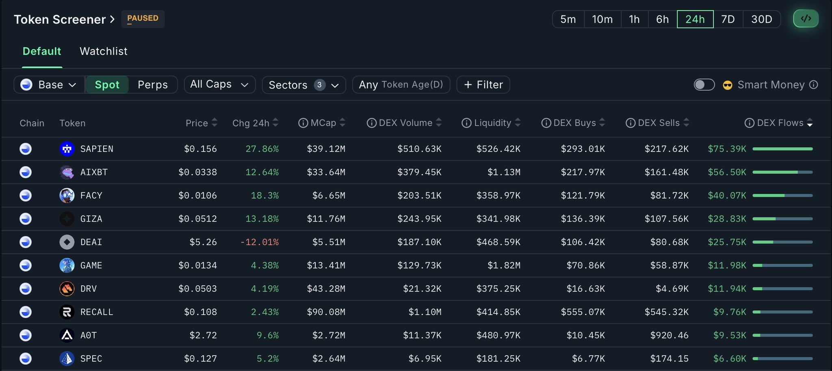The height and width of the screenshot is (371, 832).
Task: Click the AIXBT token logo
Action: coord(67,172)
